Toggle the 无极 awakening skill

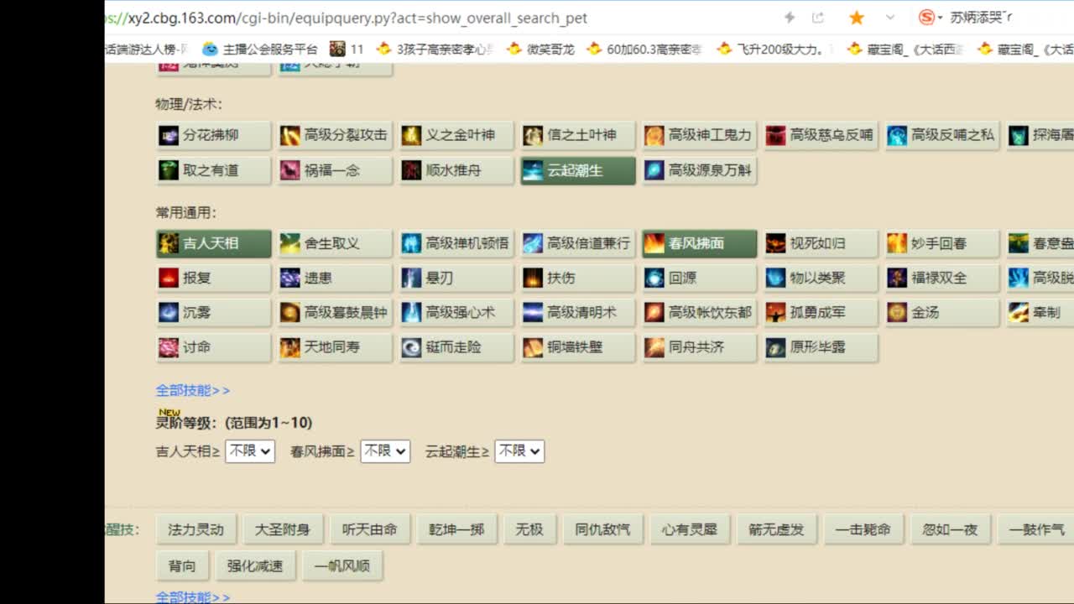click(529, 529)
